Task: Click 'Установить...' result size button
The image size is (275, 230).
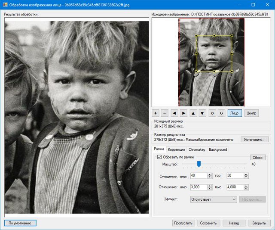Action: click(254, 140)
